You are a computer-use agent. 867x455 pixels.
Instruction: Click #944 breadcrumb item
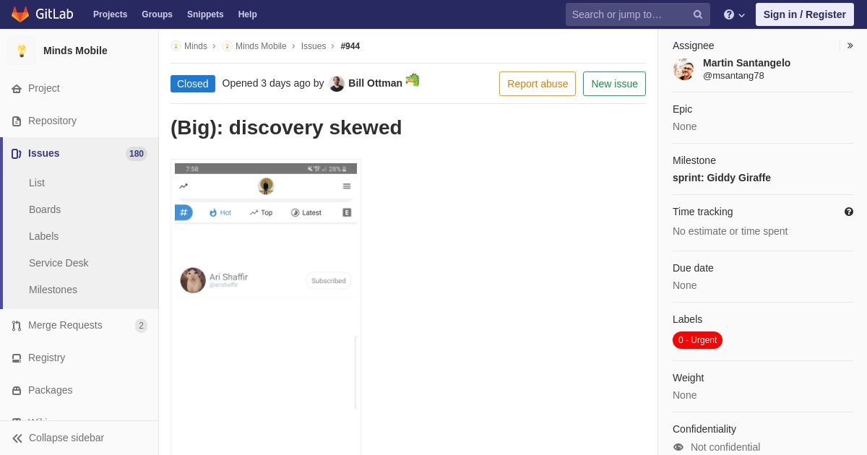click(350, 46)
